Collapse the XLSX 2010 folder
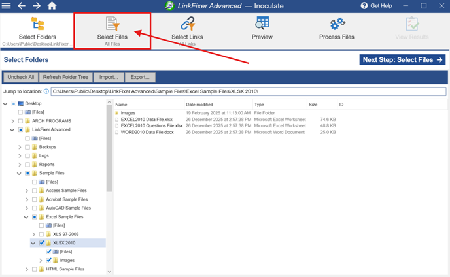This screenshot has height=277, width=450. (x=33, y=243)
